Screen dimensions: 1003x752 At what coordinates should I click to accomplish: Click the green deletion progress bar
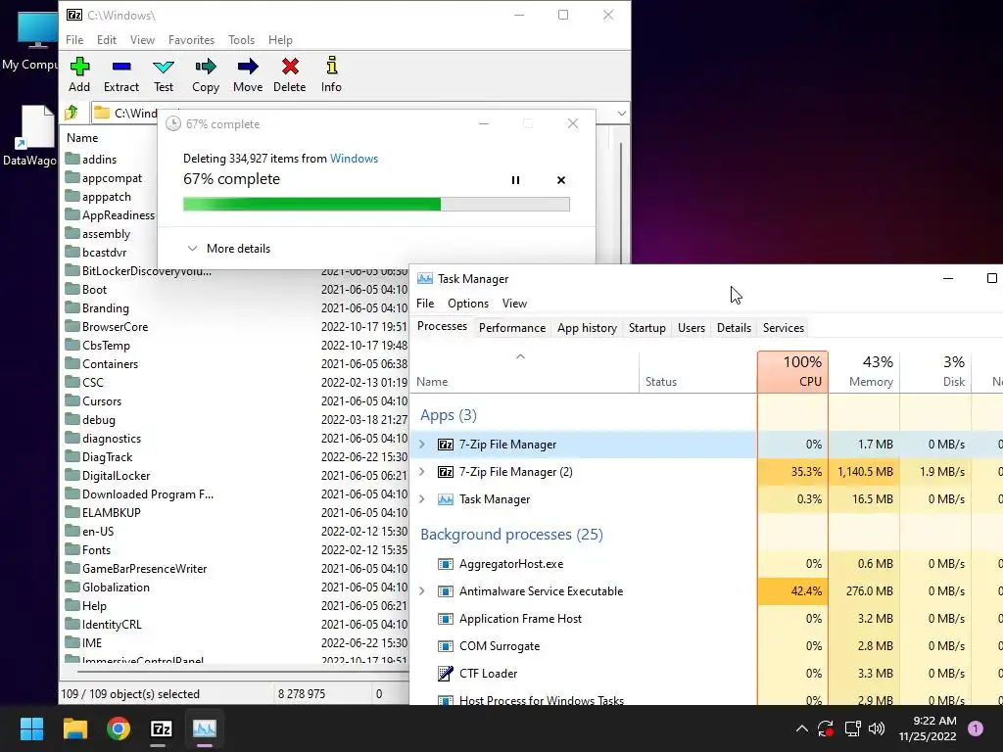click(376, 204)
